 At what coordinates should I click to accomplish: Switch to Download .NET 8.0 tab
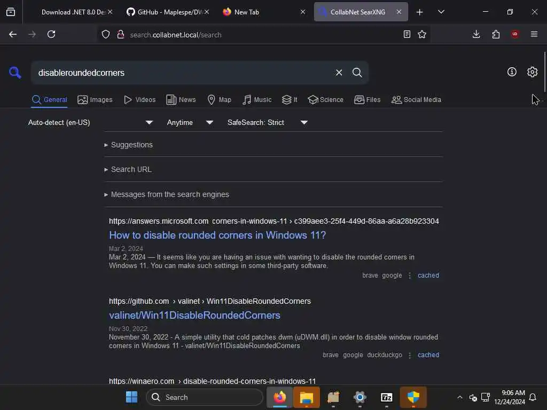(x=73, y=12)
